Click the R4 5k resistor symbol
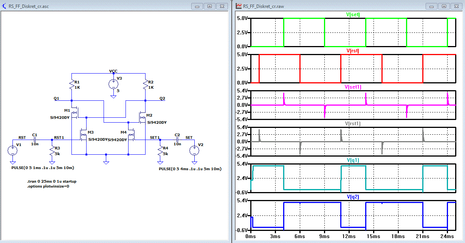 pyautogui.click(x=160, y=151)
